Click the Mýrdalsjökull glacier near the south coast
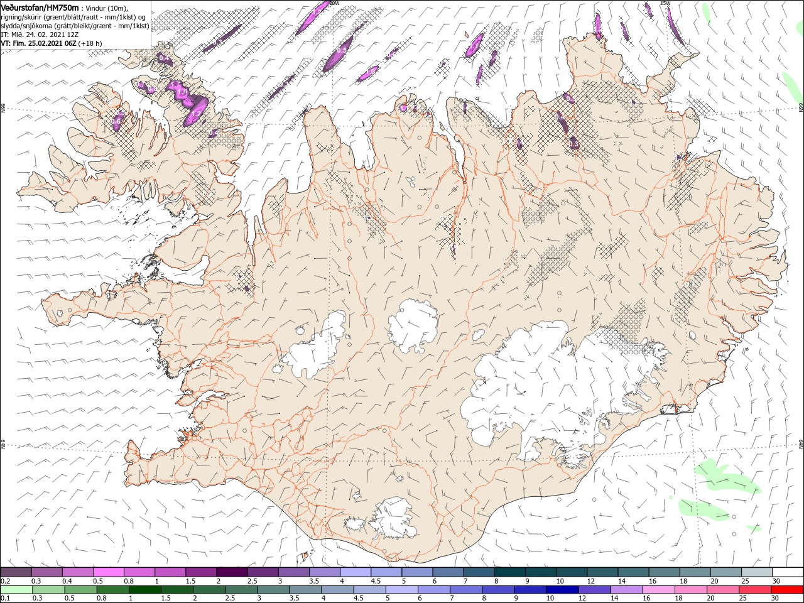This screenshot has height=603, width=804. tap(393, 518)
